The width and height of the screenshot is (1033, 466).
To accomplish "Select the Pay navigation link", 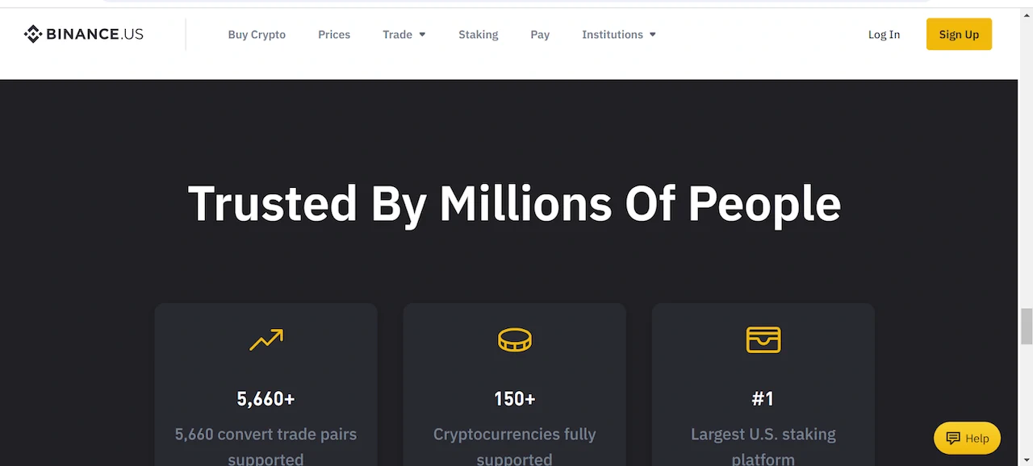I will 540,35.
